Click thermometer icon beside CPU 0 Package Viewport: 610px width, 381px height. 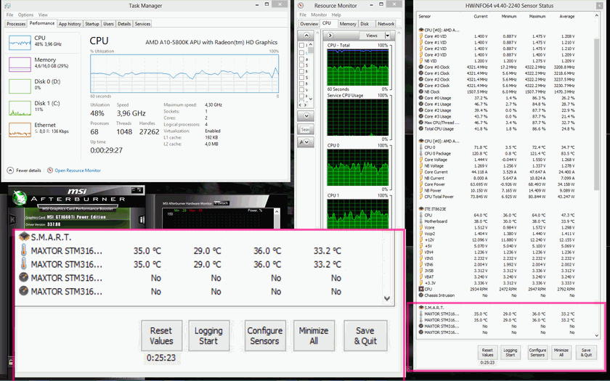(x=421, y=154)
